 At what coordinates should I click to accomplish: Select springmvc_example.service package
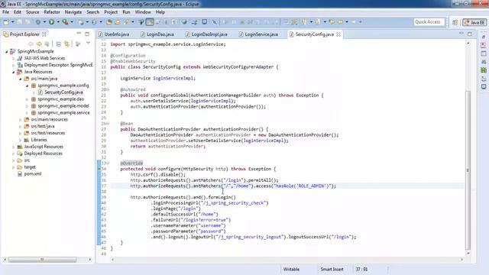tap(63, 113)
